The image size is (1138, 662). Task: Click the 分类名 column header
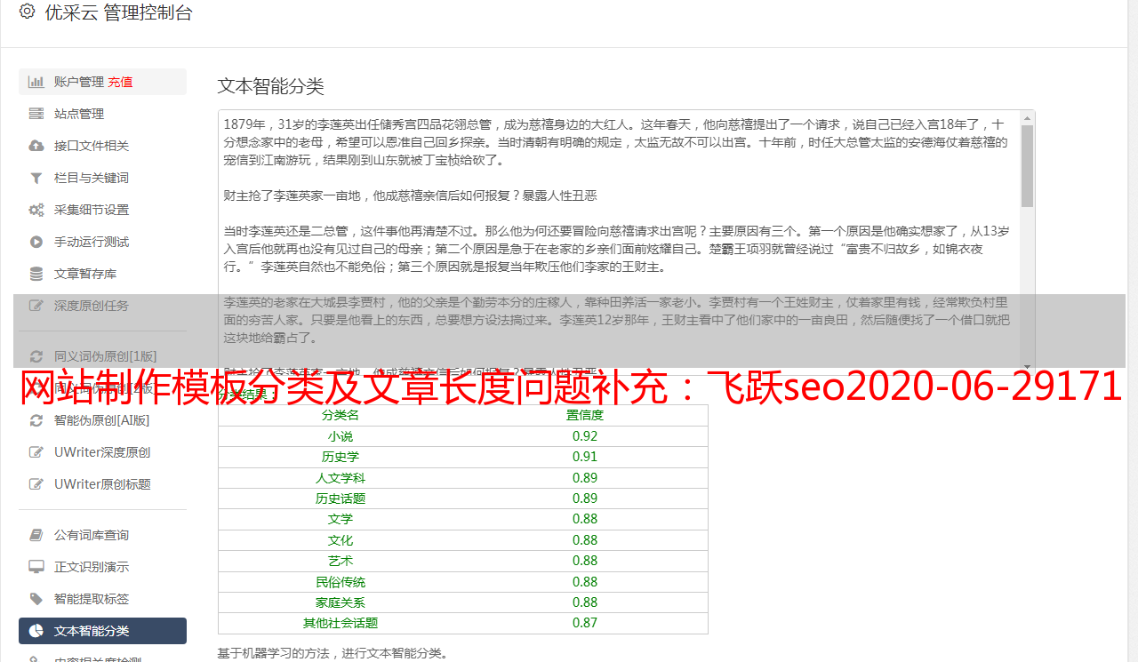341,415
